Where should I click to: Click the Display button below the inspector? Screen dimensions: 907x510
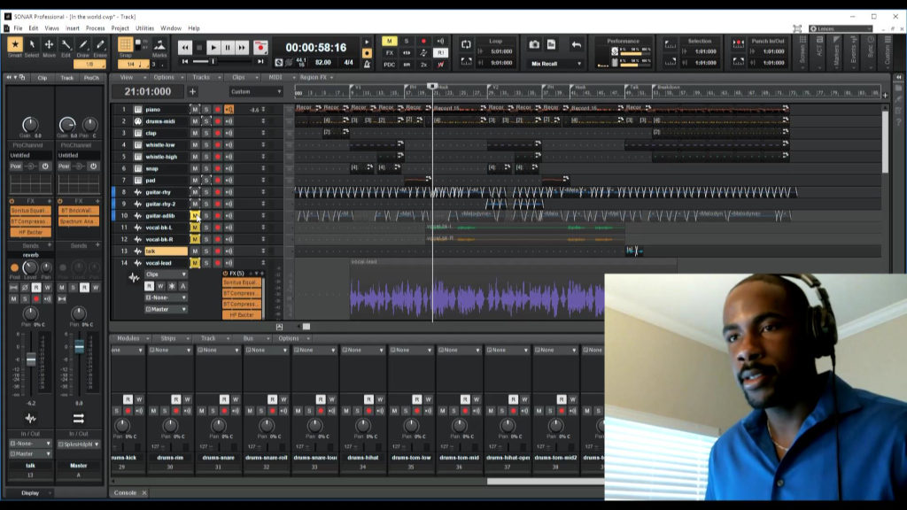pos(30,492)
